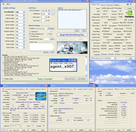Screen dimensions: 136x132
Task: Click the title icon of CPU-Z Memory window
Action: point(97,86)
